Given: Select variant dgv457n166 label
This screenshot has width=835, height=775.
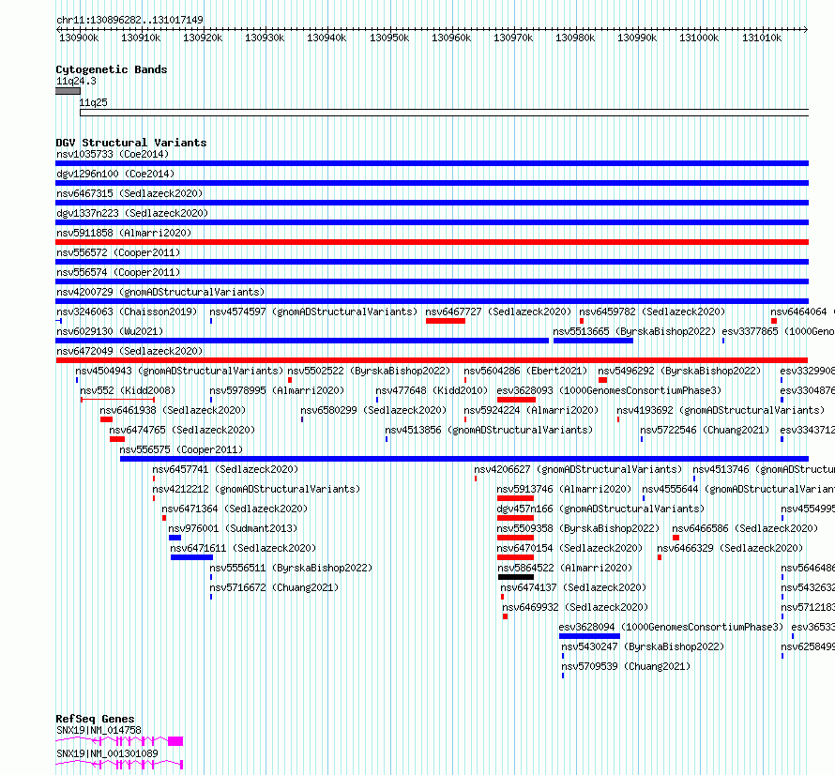Looking at the screenshot, I should pyautogui.click(x=600, y=509).
